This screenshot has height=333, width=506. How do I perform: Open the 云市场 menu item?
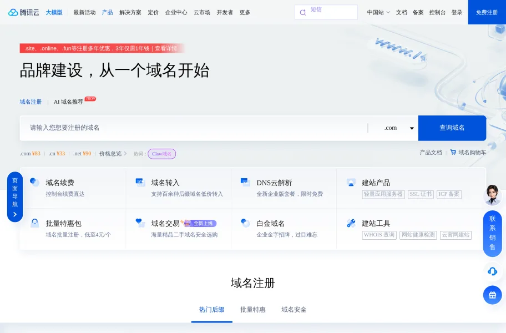202,13
